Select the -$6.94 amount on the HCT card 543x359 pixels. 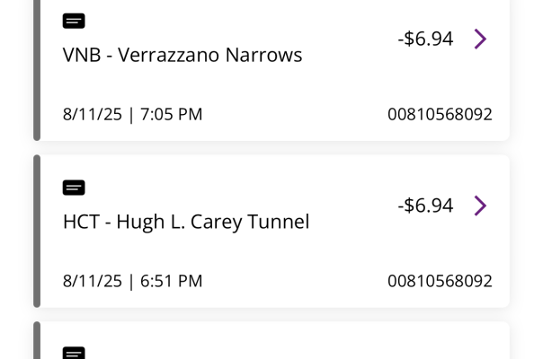425,206
